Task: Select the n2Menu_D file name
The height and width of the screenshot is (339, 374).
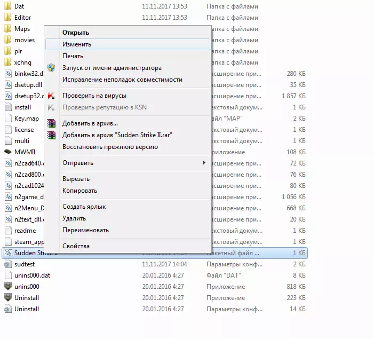Action: 29,208
